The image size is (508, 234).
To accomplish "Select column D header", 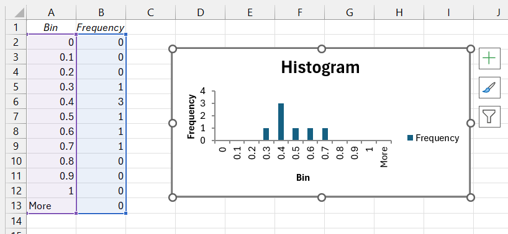I will click(x=200, y=12).
